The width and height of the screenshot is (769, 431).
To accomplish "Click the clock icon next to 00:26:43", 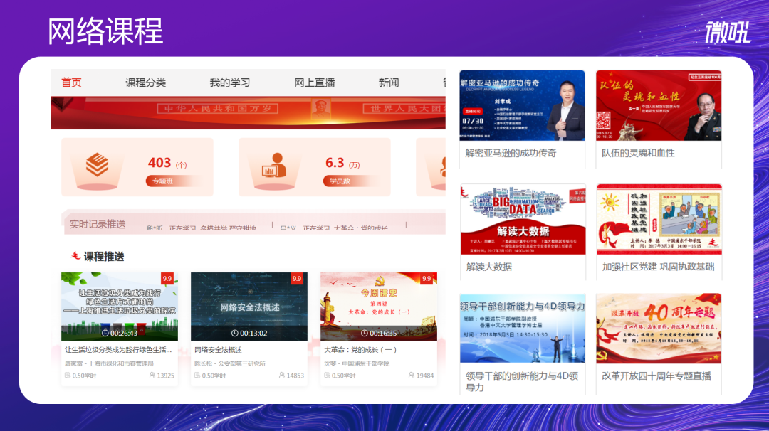I will [105, 333].
